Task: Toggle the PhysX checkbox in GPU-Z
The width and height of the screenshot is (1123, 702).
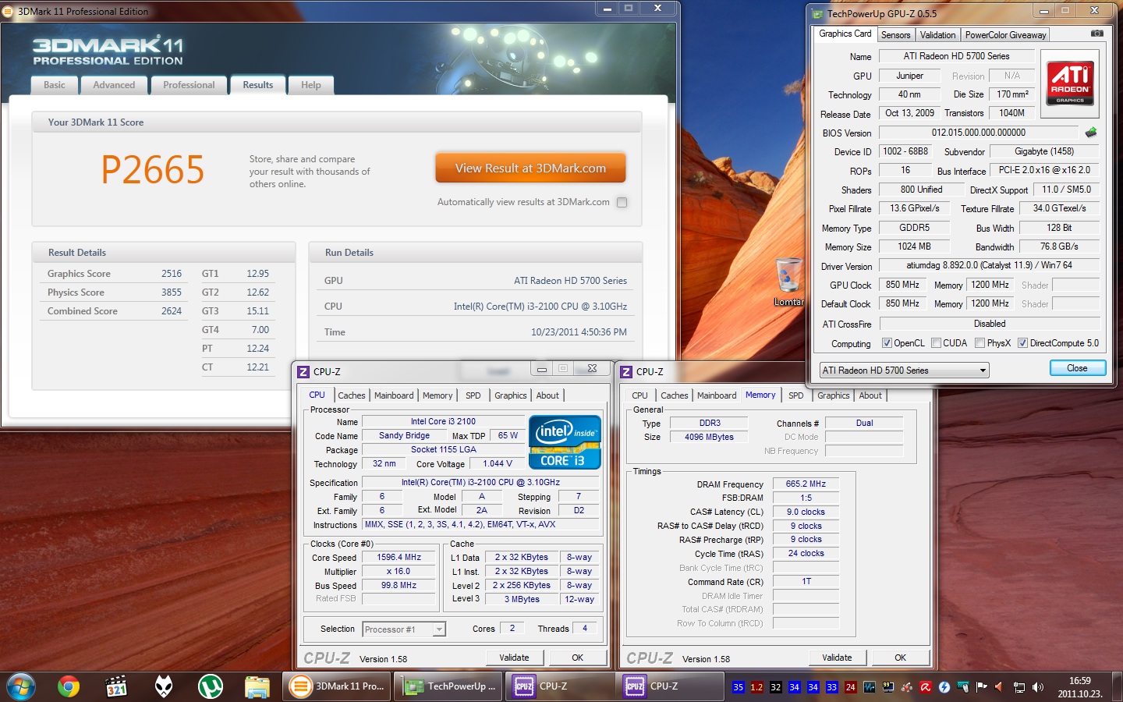Action: 980,343
